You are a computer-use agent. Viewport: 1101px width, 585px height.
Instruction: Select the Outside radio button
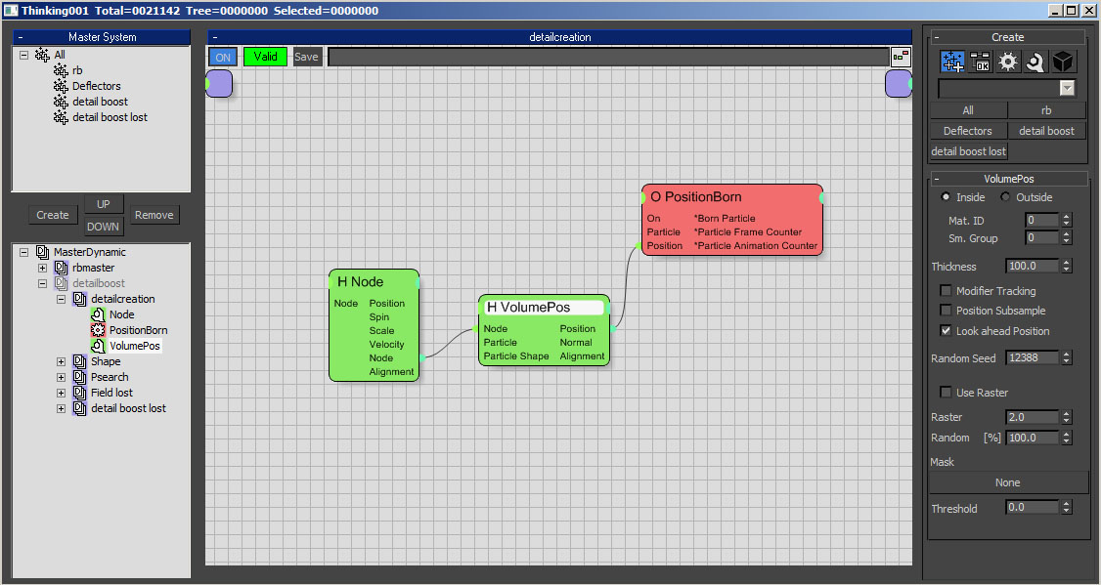[x=1005, y=197]
